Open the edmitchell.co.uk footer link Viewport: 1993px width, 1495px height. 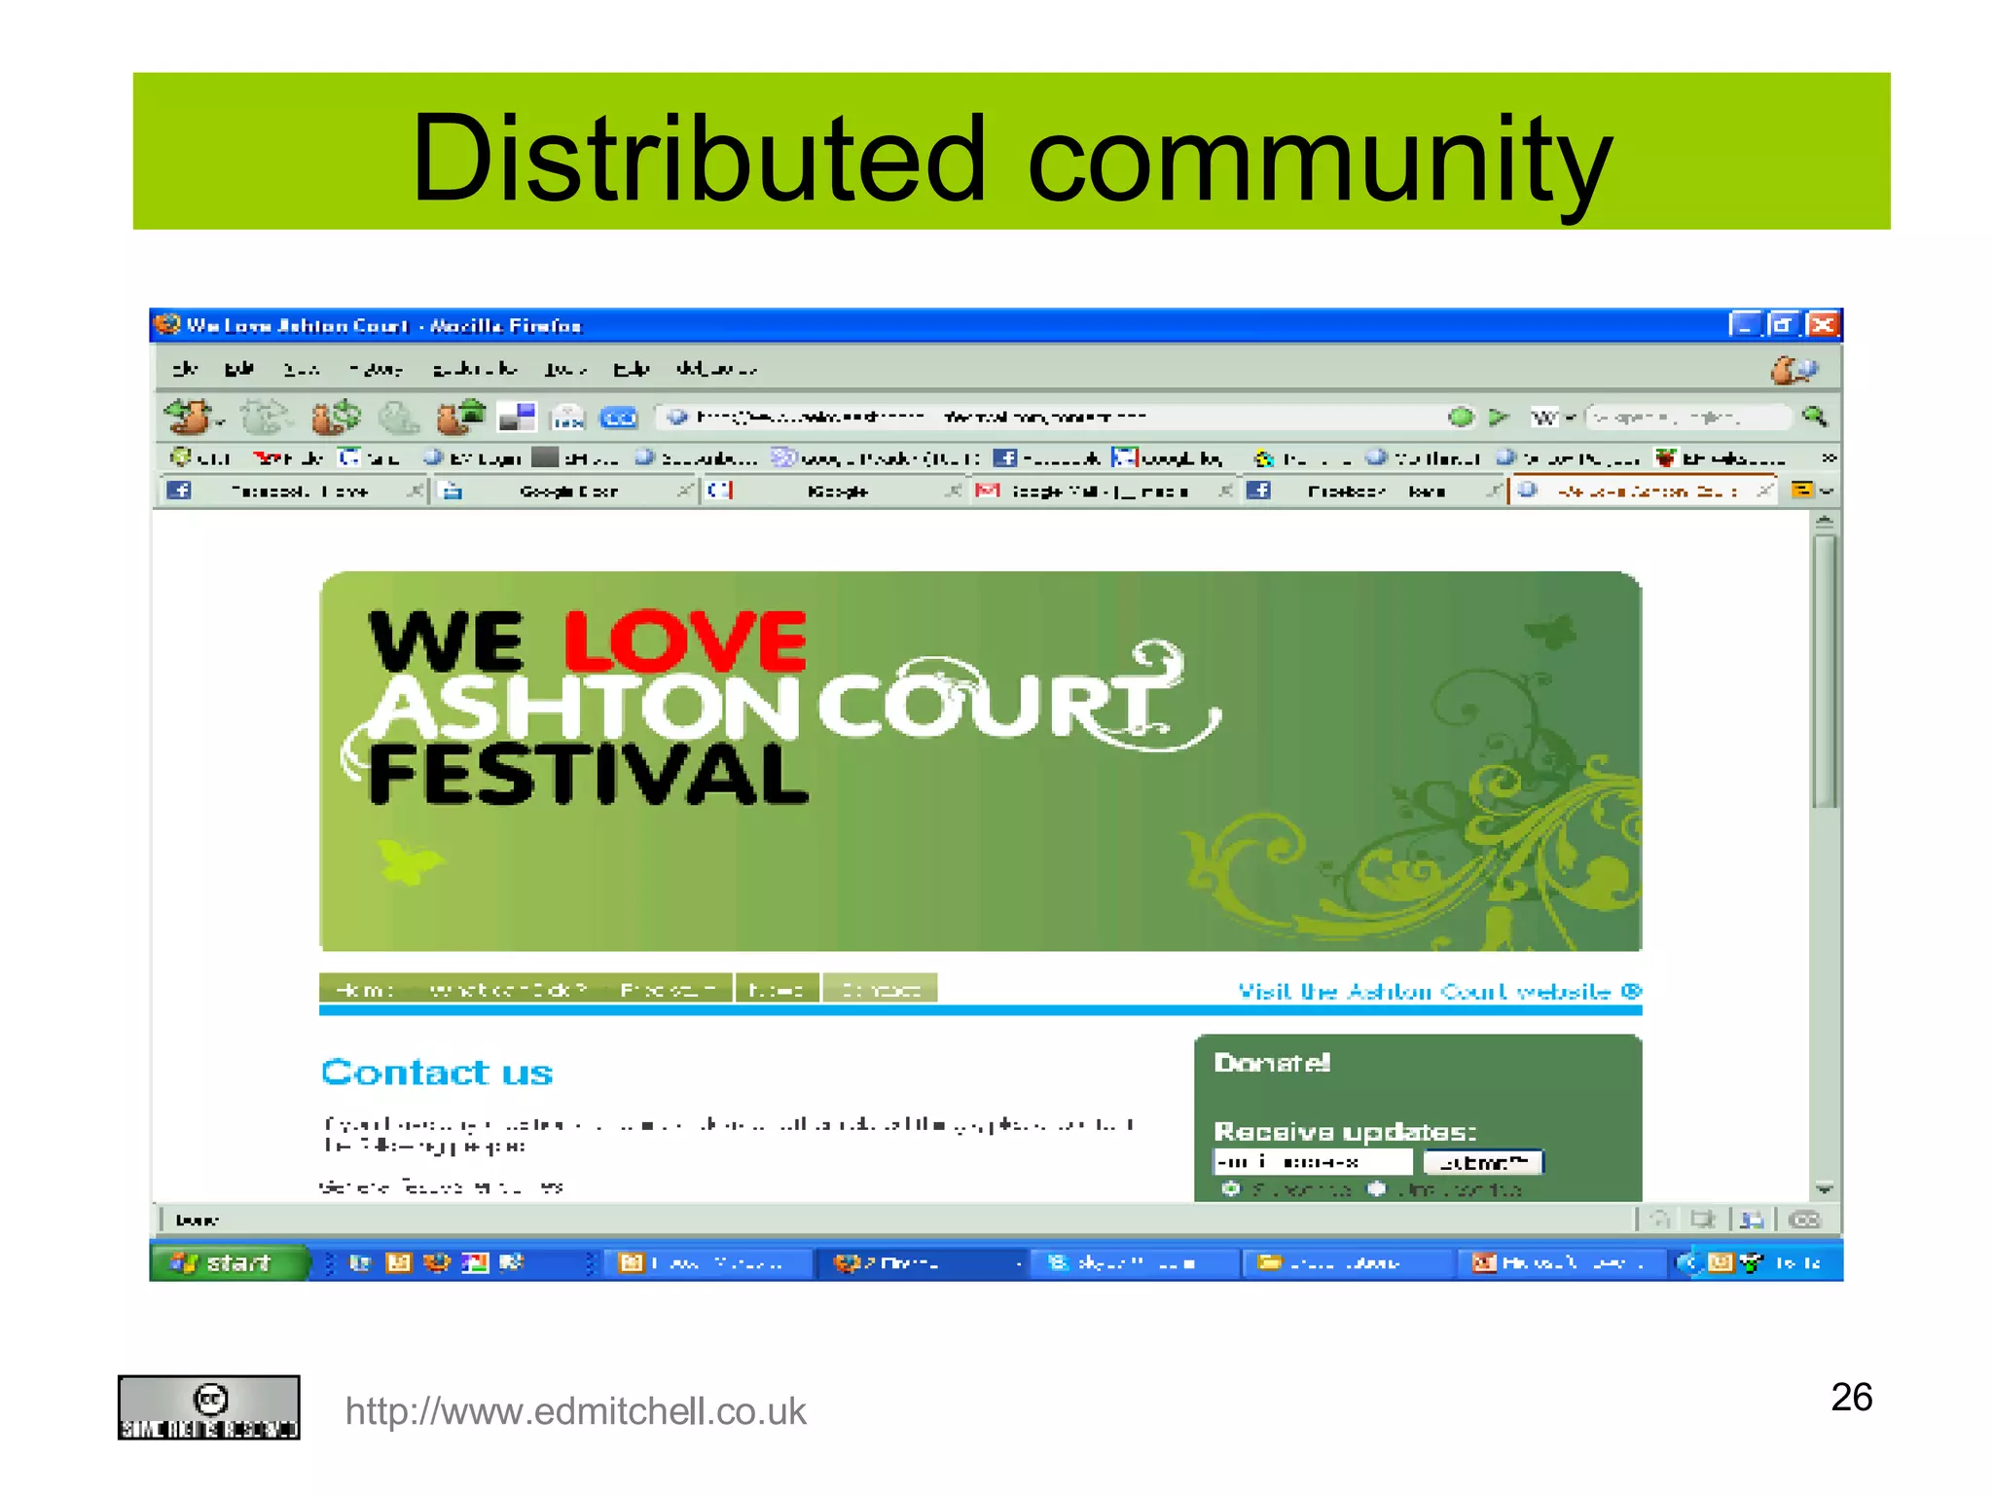click(576, 1411)
